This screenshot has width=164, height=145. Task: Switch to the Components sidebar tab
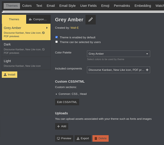point(38,19)
